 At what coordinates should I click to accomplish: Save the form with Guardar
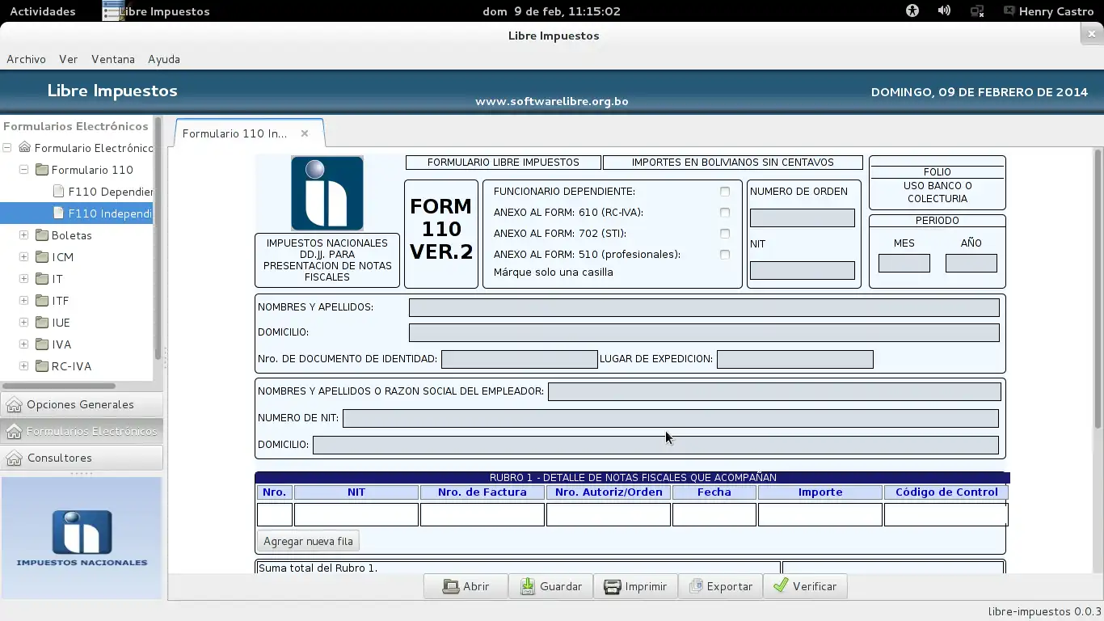(550, 586)
